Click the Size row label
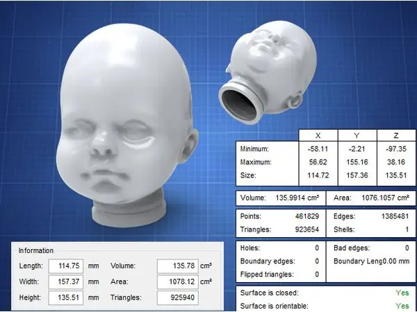This screenshot has width=417, height=312. pyautogui.click(x=248, y=175)
